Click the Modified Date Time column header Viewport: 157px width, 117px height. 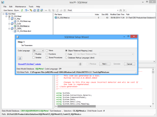click(x=117, y=15)
